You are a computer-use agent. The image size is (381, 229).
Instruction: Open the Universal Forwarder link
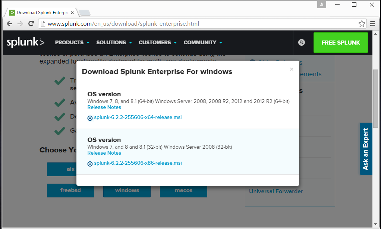tap(276, 191)
